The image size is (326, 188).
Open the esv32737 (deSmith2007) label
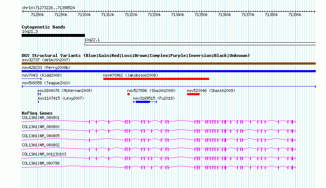46,60
